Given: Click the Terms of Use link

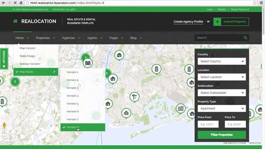Looking at the screenshot, I should (x=255, y=143).
